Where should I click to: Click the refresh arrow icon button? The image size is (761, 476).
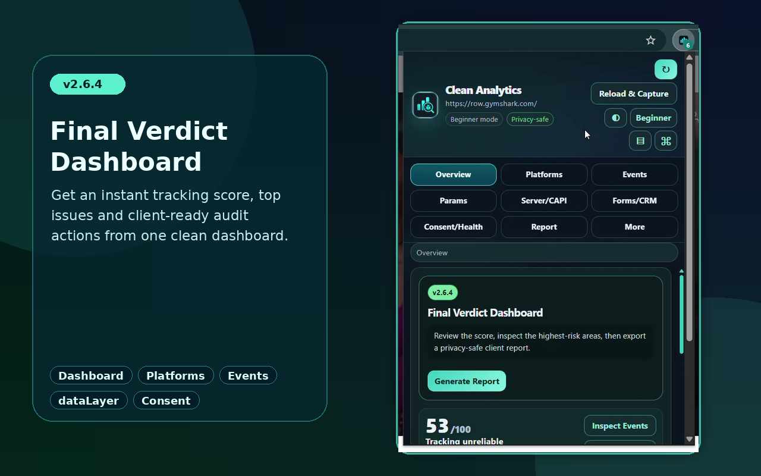pyautogui.click(x=666, y=70)
